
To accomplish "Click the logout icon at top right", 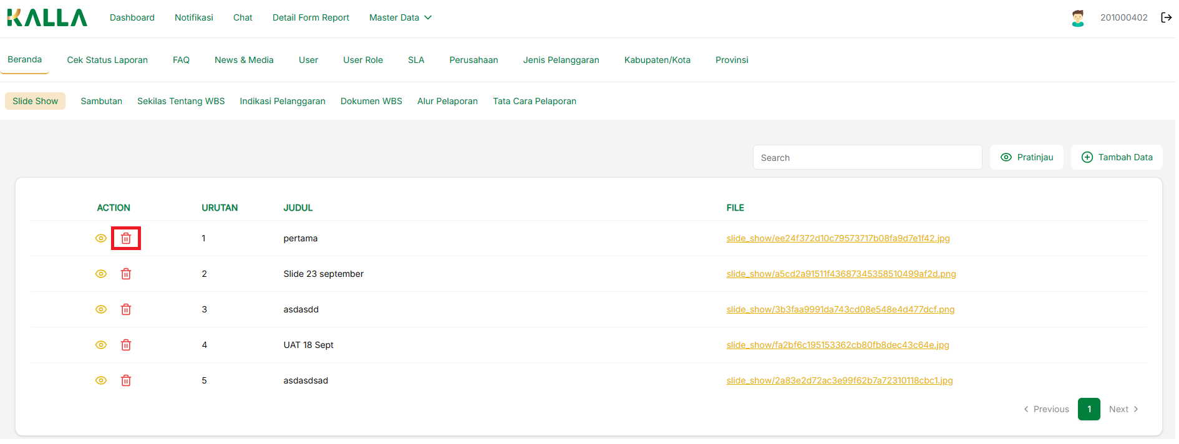I will pyautogui.click(x=1166, y=17).
